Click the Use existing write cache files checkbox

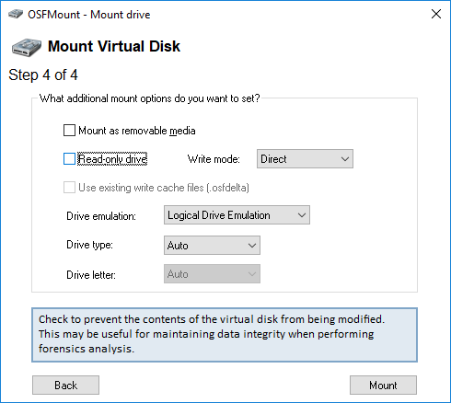coord(69,188)
